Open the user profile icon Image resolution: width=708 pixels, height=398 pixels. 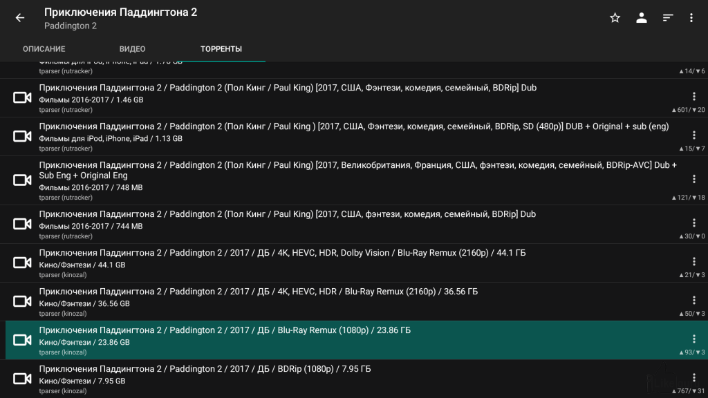tap(642, 18)
